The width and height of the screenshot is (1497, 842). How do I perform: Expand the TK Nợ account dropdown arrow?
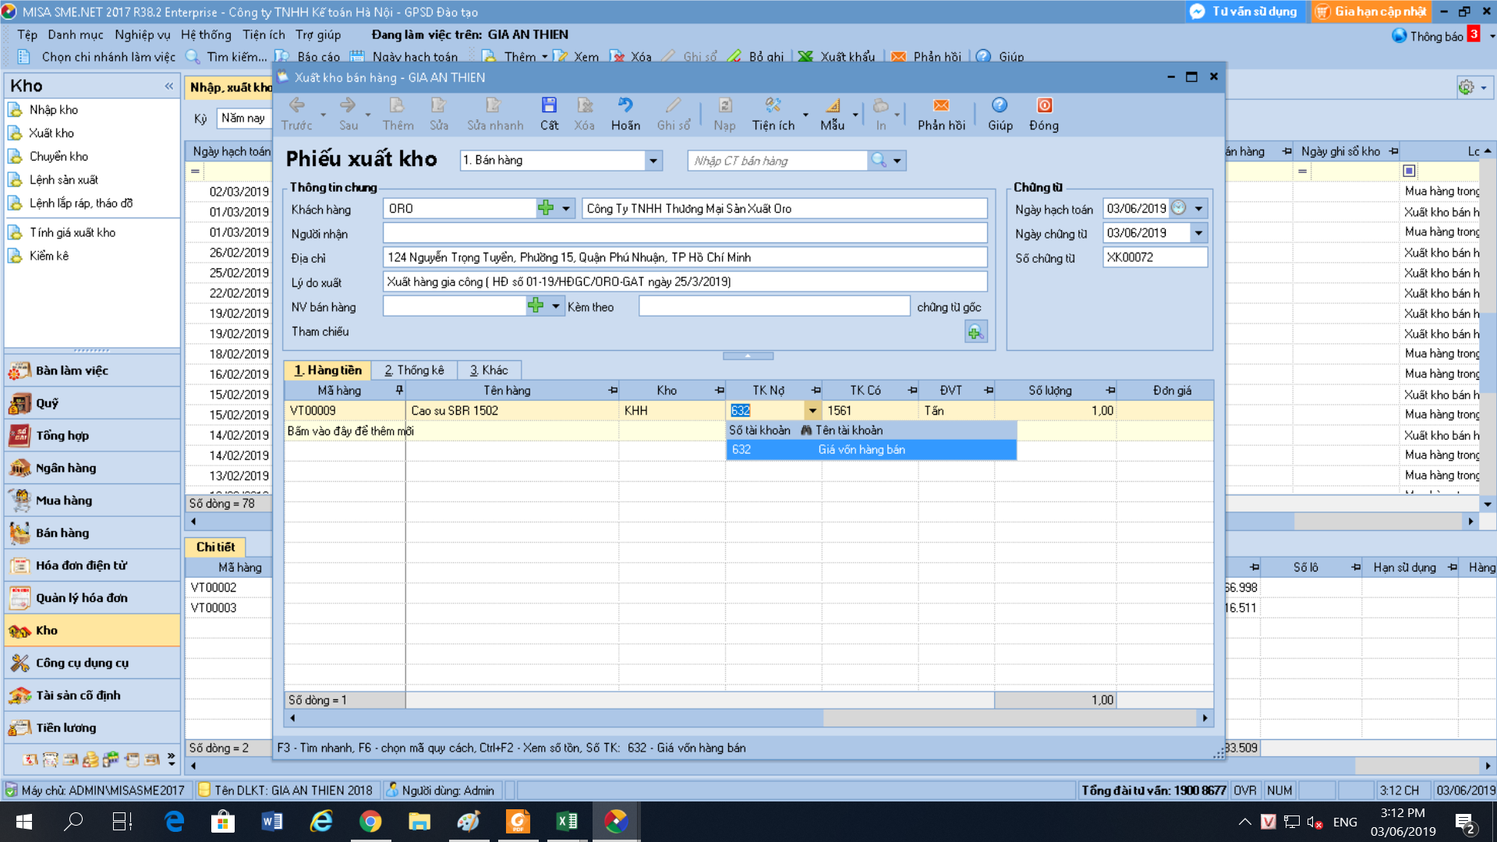pos(812,411)
